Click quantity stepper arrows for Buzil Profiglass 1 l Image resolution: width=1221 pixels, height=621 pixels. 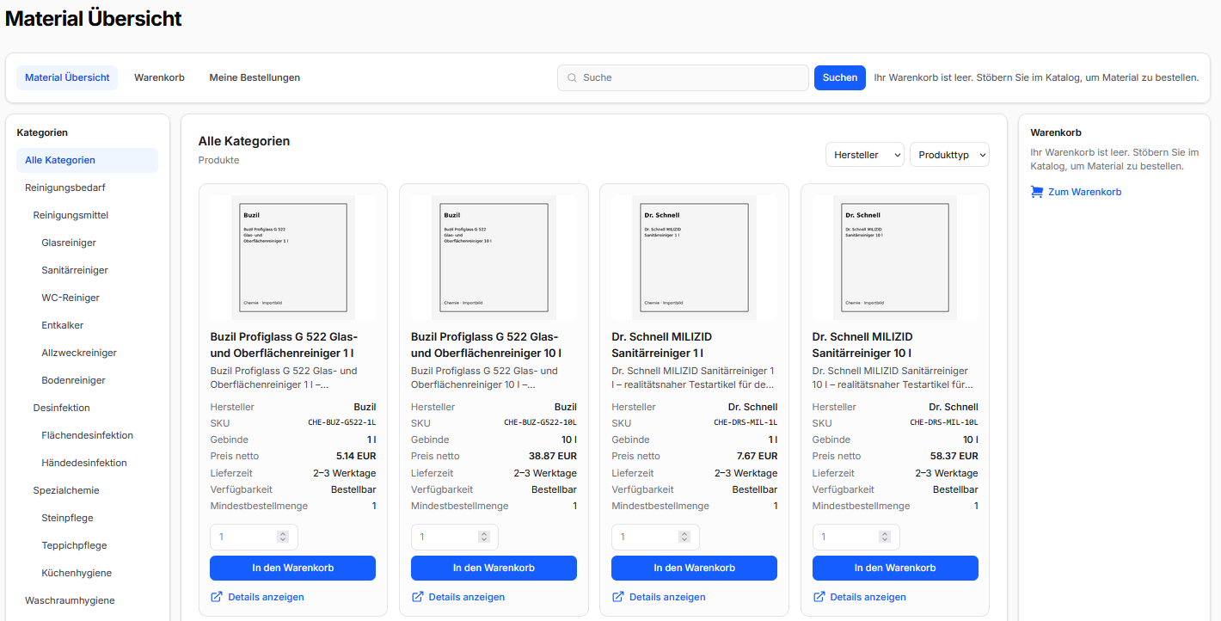click(283, 537)
